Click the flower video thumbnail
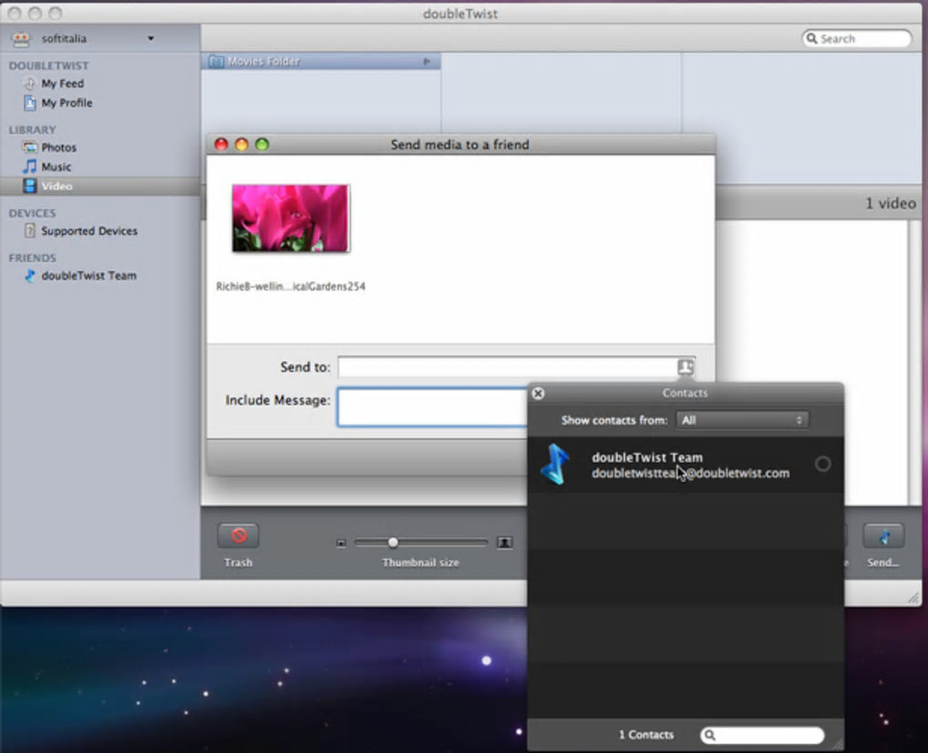 coord(290,217)
